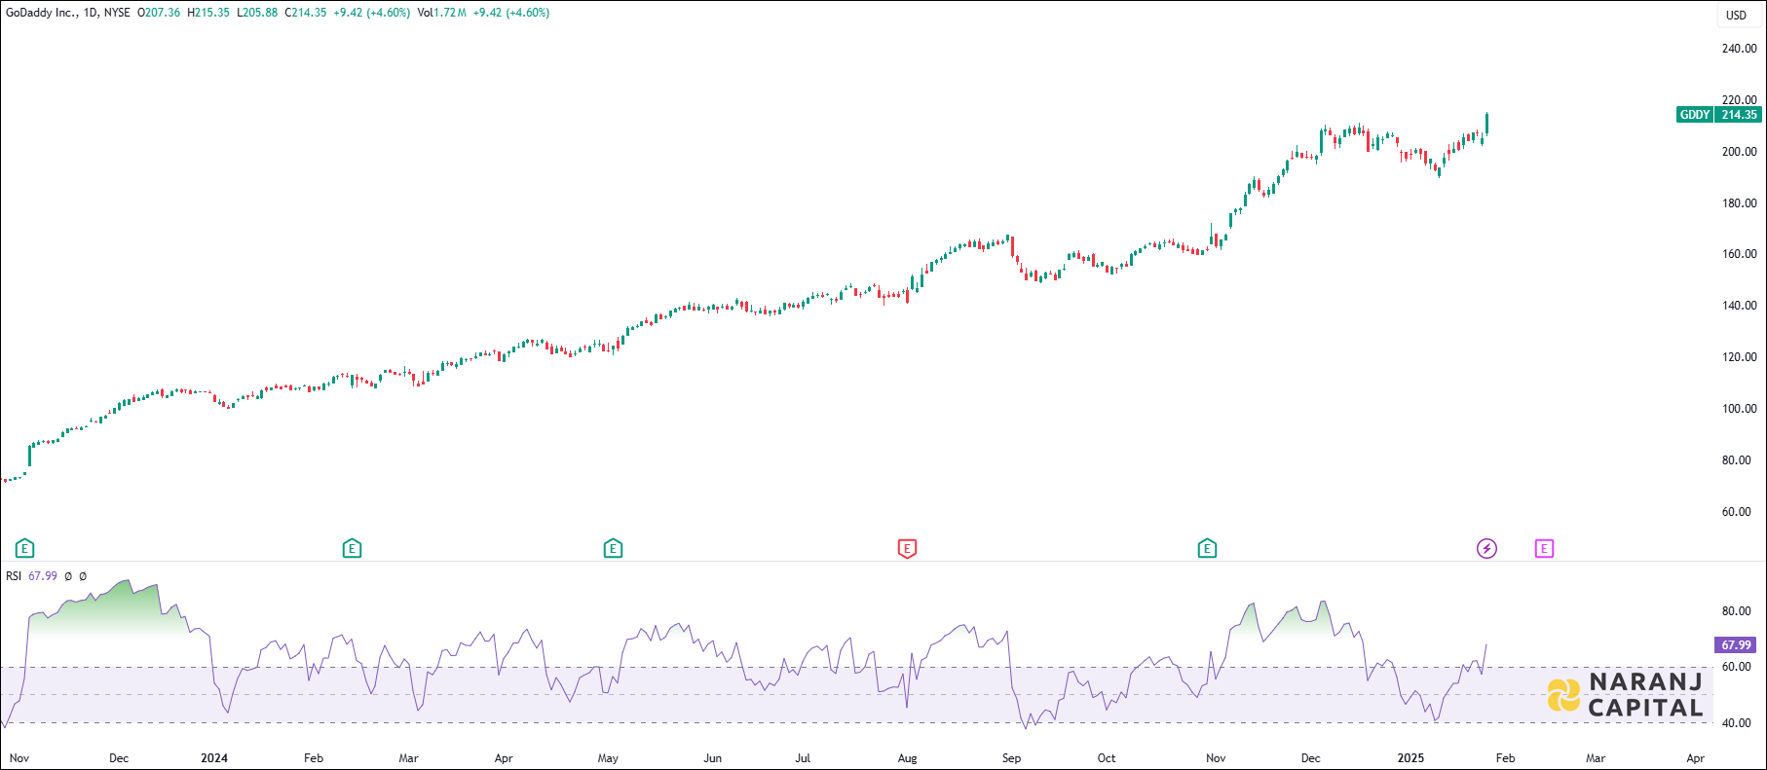Click the Aug label on time axis
The width and height of the screenshot is (1767, 770).
pos(907,758)
